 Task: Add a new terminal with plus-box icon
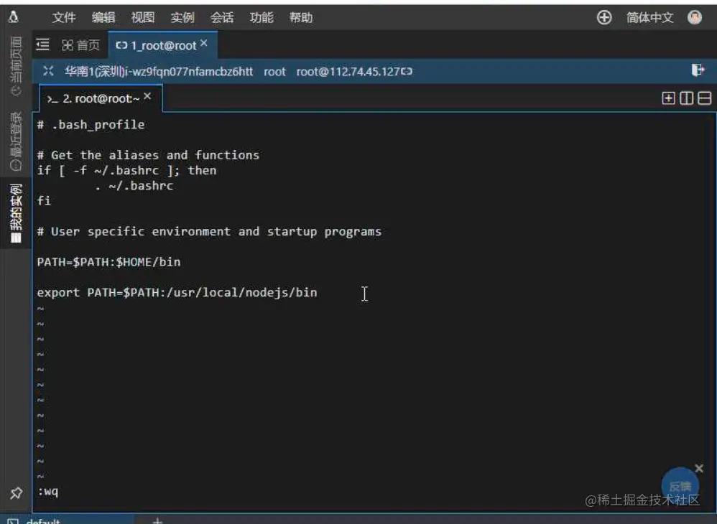tap(668, 98)
